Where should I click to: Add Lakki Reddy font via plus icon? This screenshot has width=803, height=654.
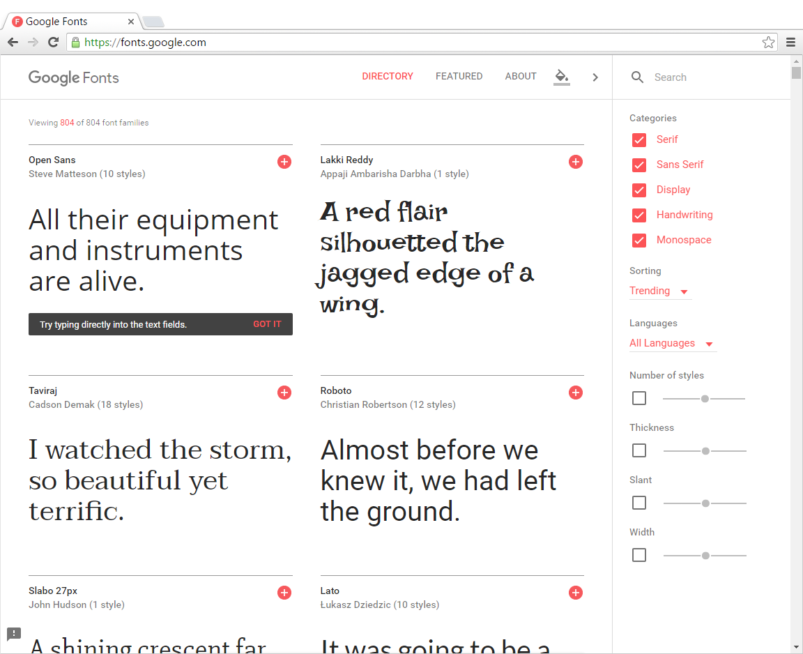pyautogui.click(x=576, y=162)
